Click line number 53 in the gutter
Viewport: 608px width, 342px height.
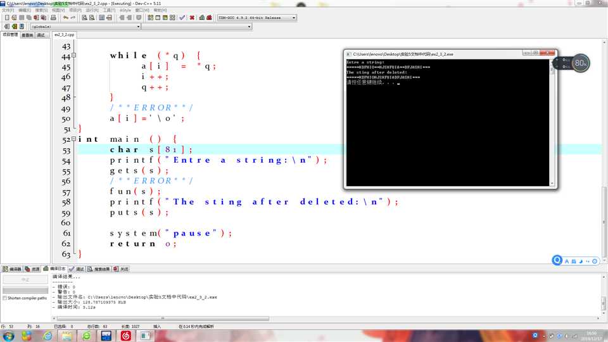click(x=66, y=150)
